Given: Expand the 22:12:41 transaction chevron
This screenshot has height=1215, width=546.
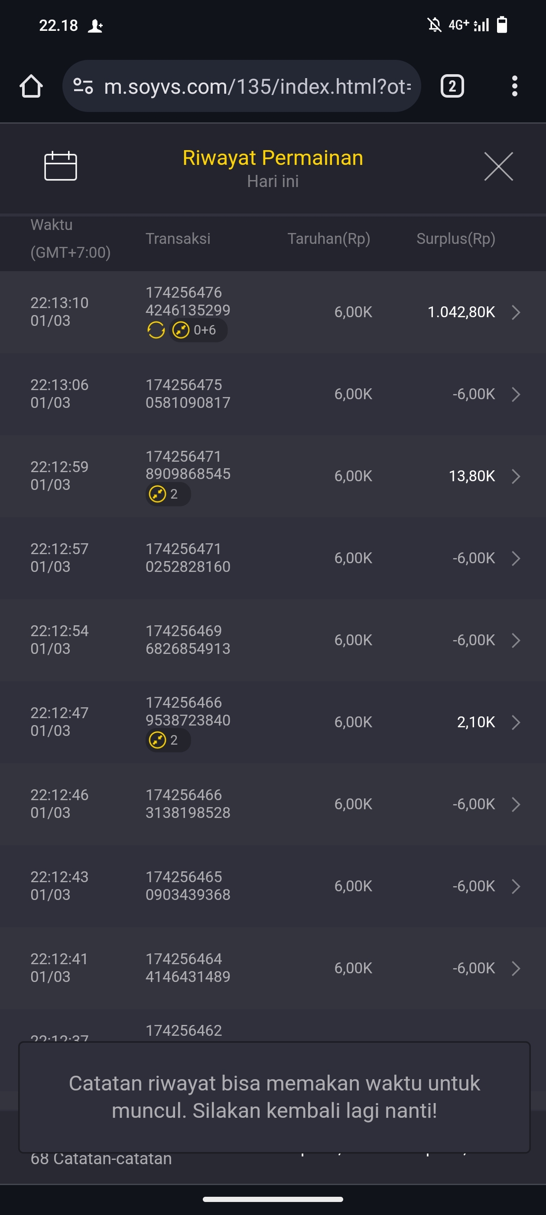Looking at the screenshot, I should pos(516,969).
